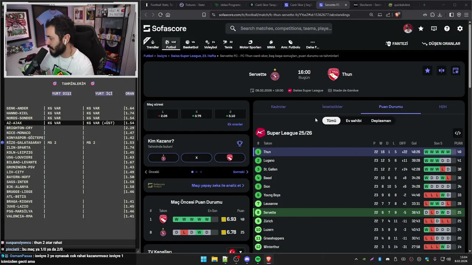Select the Ev sahibi standings filter
472x265 pixels.
point(354,121)
